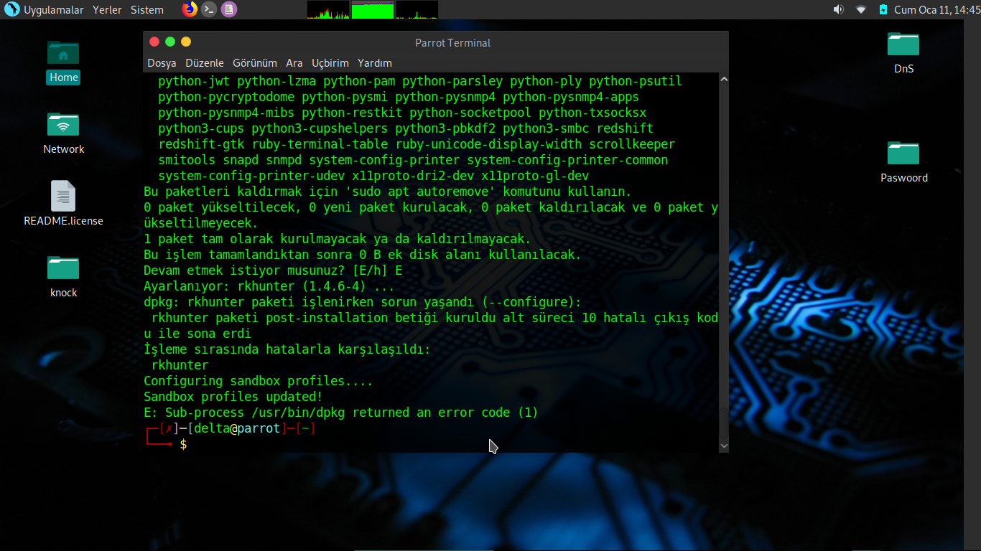Click the 'redshift-gtk' package name

point(201,144)
